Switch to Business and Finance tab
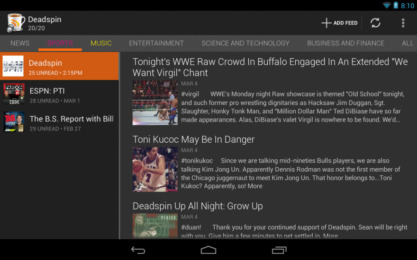This screenshot has height=260, width=417. [345, 43]
